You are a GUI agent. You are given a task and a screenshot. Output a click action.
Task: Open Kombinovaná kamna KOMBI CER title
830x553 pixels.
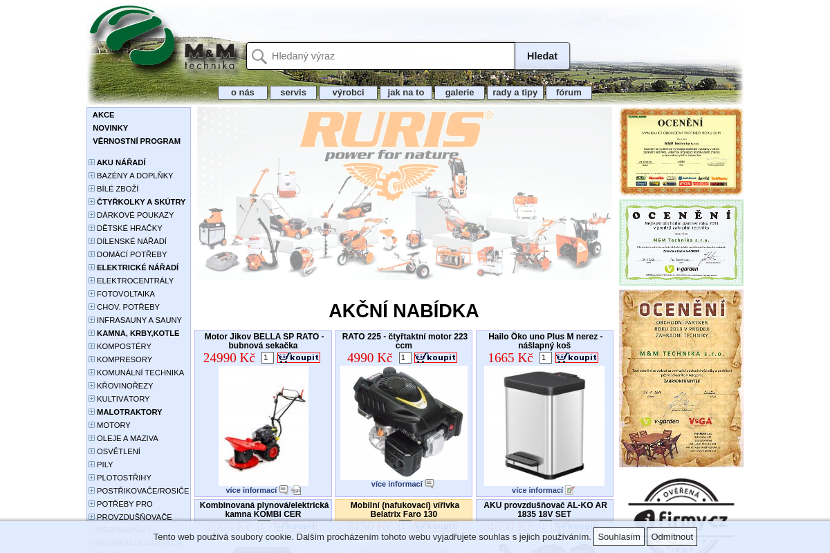click(264, 509)
